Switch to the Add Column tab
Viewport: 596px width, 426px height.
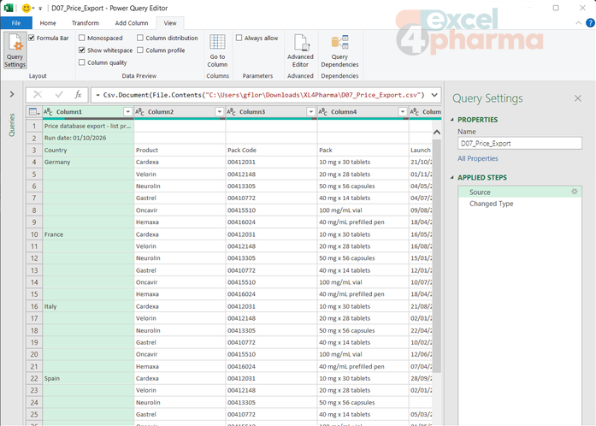tap(132, 23)
